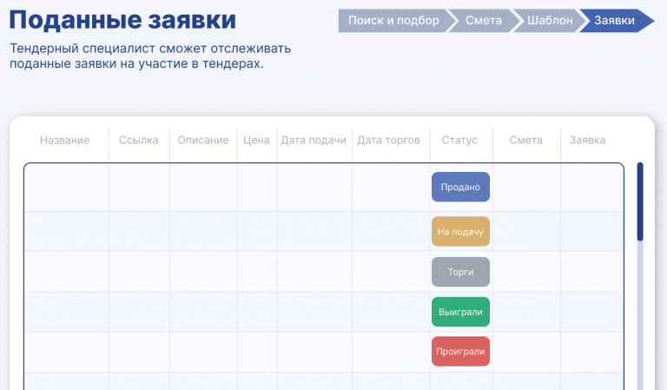Click the 'Дата торгов' column header
This screenshot has width=667, height=390.
(389, 140)
